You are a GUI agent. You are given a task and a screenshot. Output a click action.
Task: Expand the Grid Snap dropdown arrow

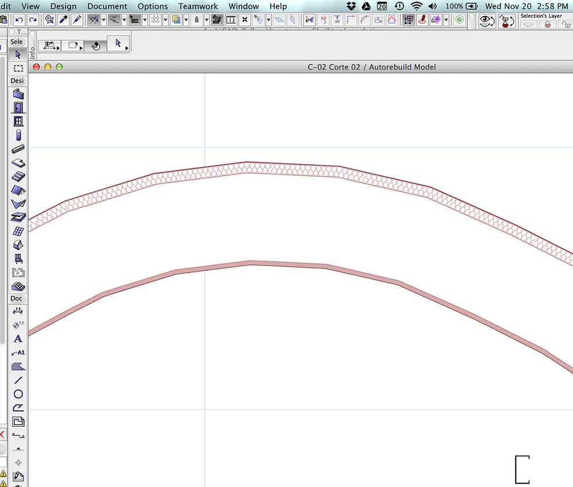coord(165,20)
